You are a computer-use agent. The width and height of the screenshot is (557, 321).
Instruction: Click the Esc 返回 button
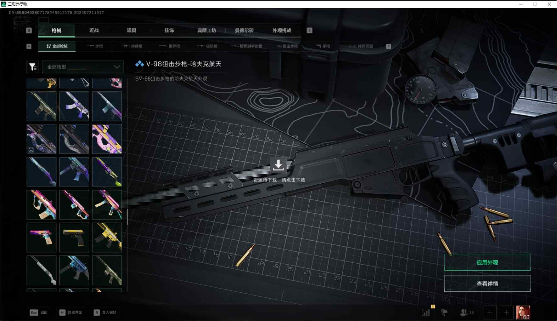[x=38, y=312]
